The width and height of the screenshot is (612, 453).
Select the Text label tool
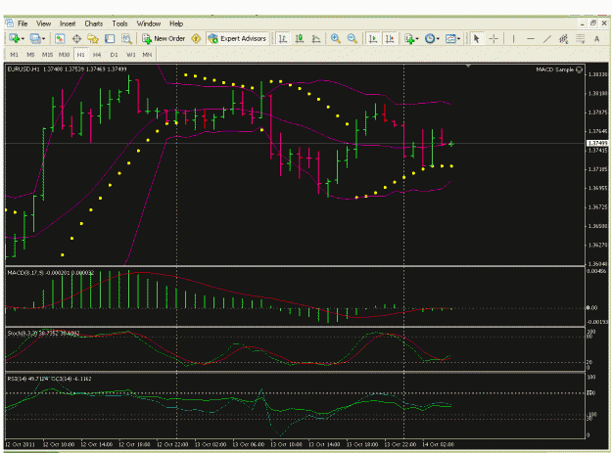tap(596, 38)
